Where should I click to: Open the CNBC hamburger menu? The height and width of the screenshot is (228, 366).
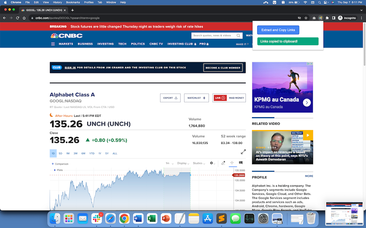pyautogui.click(x=53, y=44)
